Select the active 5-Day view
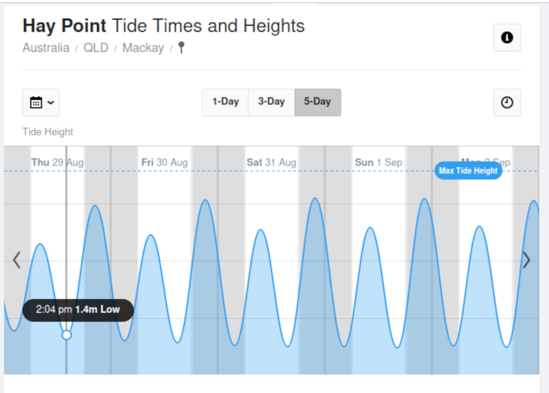This screenshot has height=393, width=549. point(317,102)
